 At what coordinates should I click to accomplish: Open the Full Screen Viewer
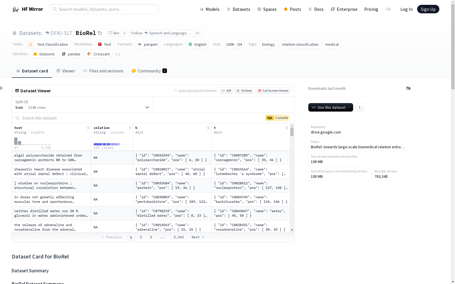coord(273,91)
